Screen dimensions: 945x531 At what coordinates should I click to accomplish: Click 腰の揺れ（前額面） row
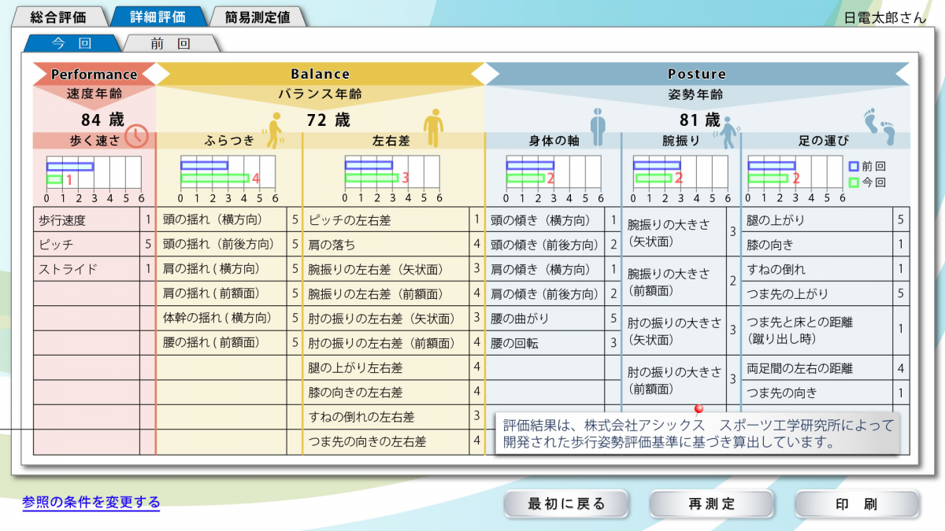[229, 342]
